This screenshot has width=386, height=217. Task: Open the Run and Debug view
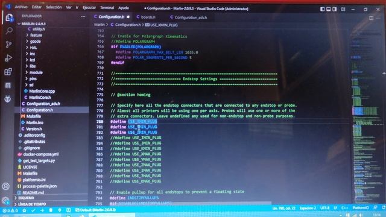pos(8,58)
